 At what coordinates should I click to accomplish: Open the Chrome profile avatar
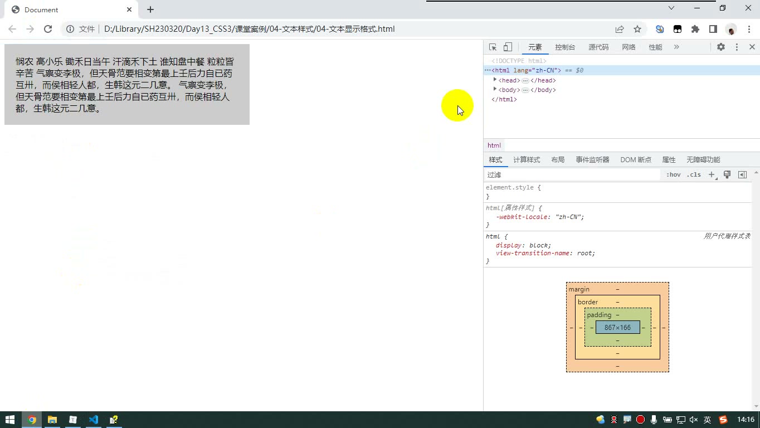[x=731, y=29]
